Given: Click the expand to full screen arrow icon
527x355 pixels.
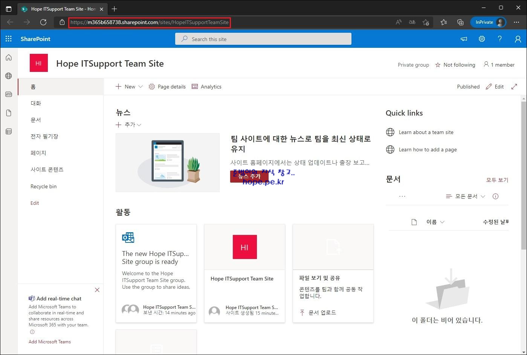Looking at the screenshot, I should pyautogui.click(x=514, y=87).
